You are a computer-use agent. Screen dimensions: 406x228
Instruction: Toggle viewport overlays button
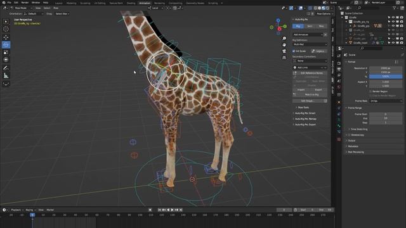301,8
